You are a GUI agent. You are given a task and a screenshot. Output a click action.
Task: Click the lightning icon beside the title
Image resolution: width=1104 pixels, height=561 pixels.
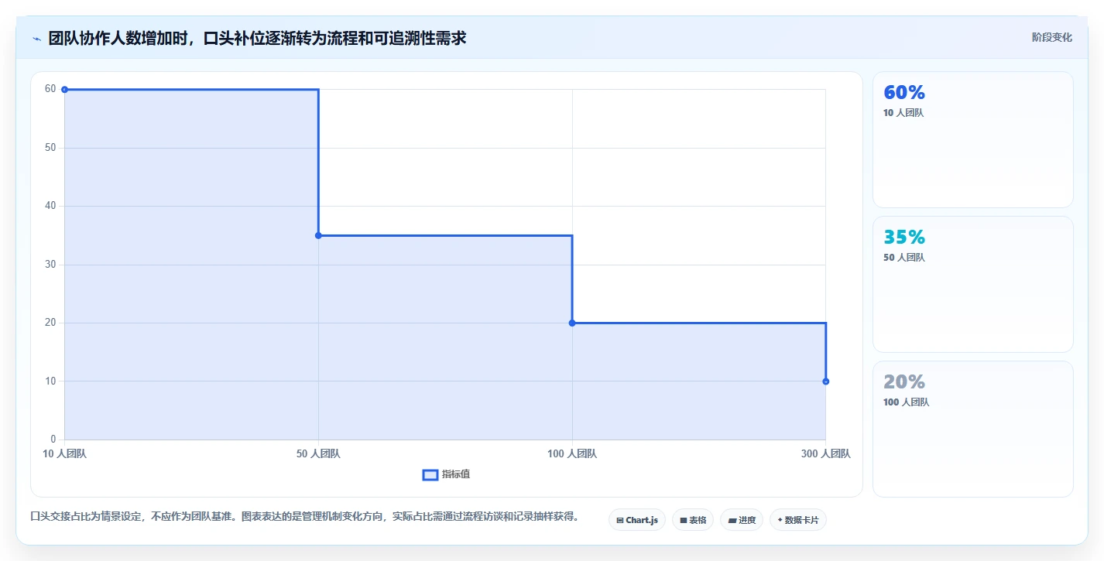[x=36, y=38]
